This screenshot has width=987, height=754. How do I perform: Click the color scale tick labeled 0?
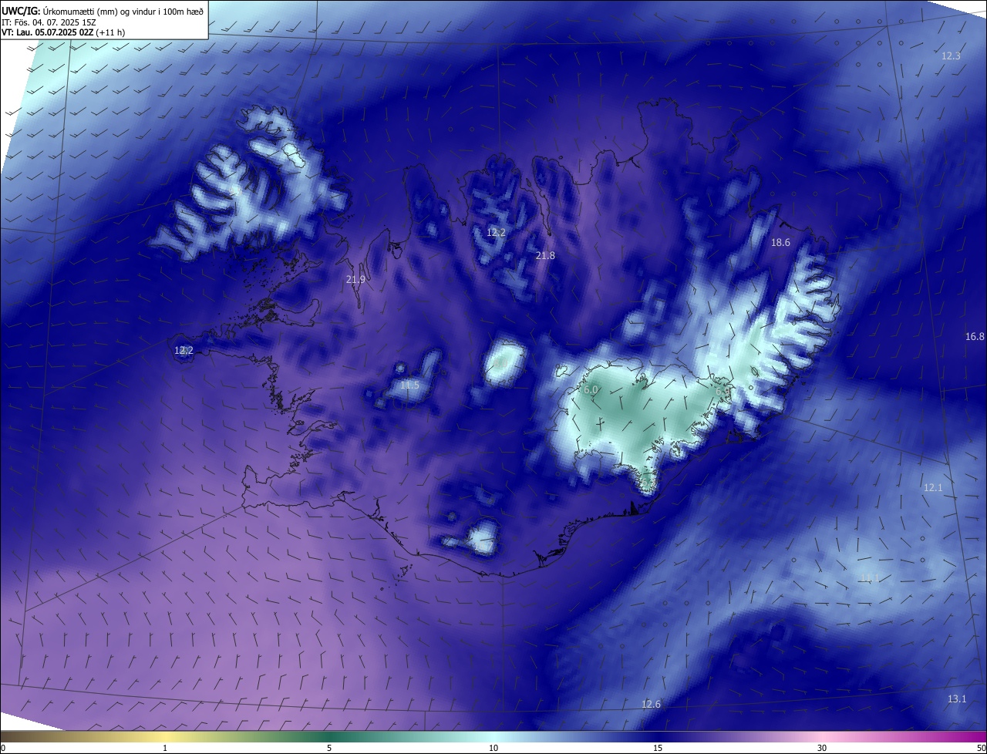pos(3,748)
